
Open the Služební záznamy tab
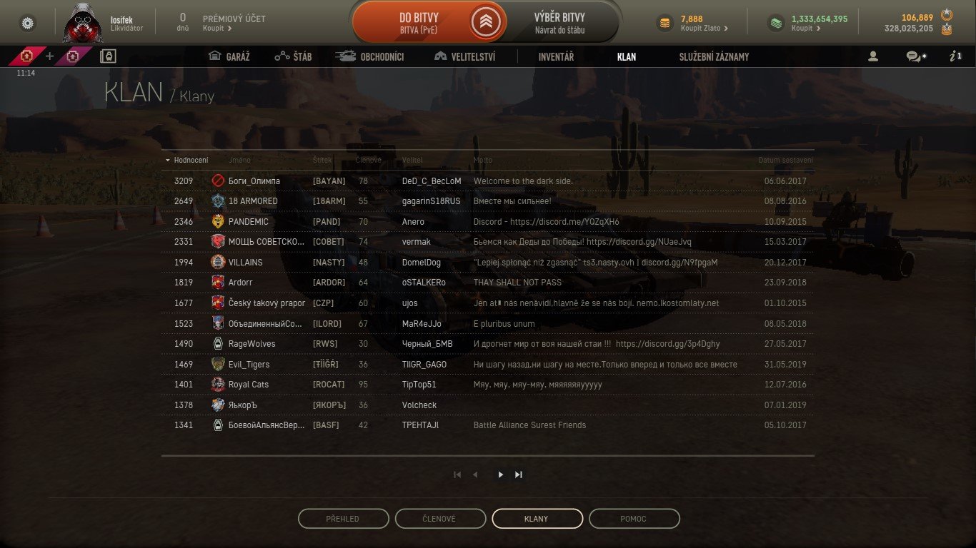pos(714,56)
